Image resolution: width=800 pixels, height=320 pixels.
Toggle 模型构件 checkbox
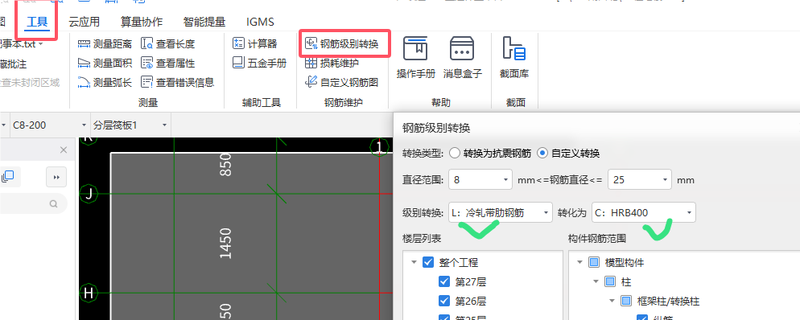pyautogui.click(x=594, y=263)
